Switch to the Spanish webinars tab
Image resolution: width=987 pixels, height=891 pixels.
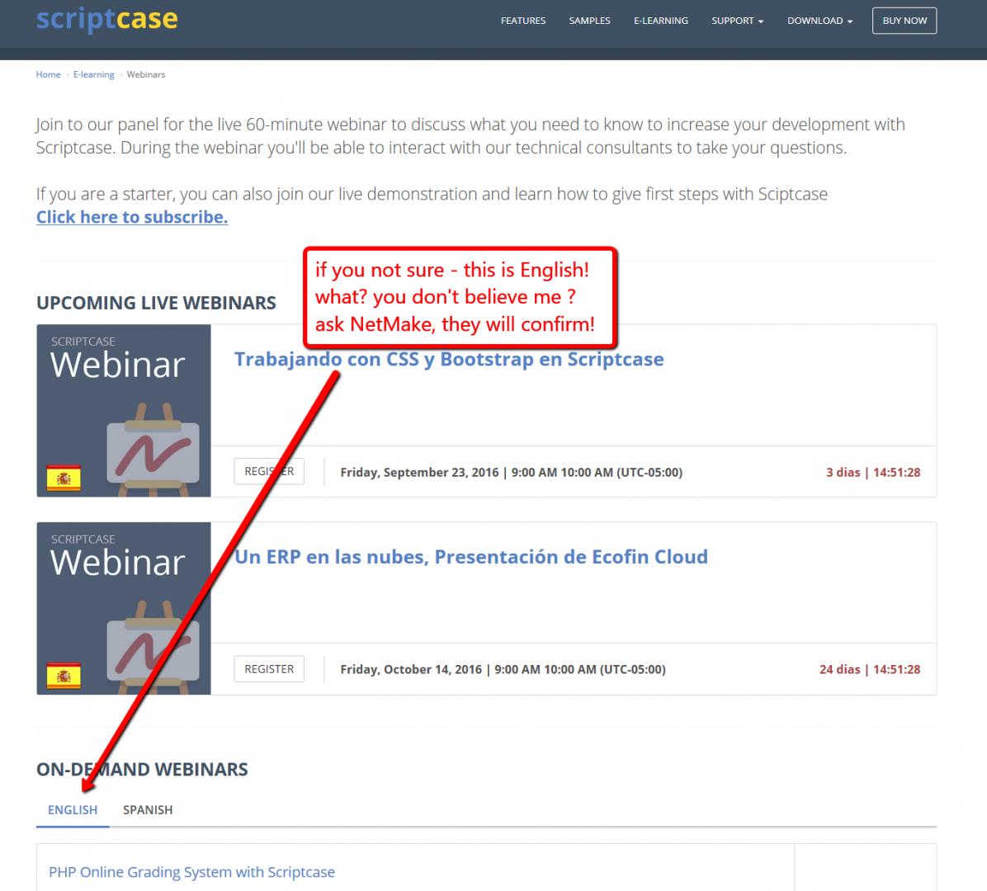click(x=148, y=810)
